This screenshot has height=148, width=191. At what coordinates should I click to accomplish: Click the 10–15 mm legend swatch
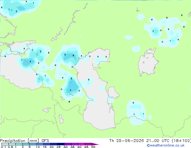40,144
